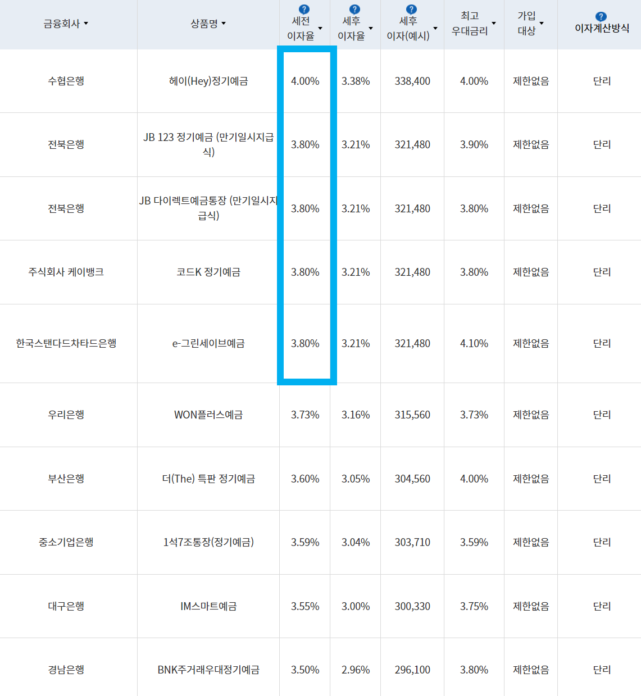Select 부산은행 company cell
641x696 pixels.
[x=66, y=479]
